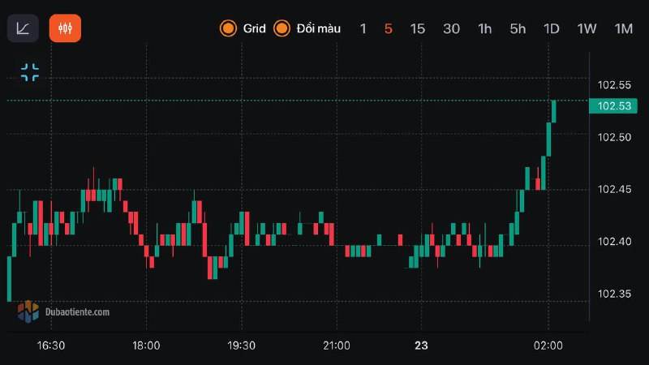Viewport: 649px width, 365px height.
Task: Select the 5 minute timeframe
Action: coord(389,28)
